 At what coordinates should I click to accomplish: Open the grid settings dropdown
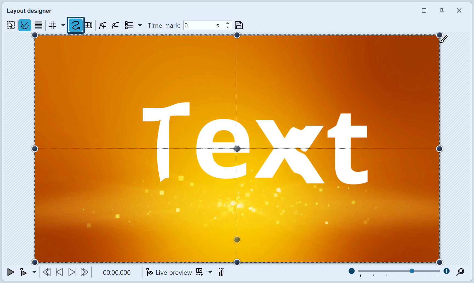pyautogui.click(x=63, y=25)
